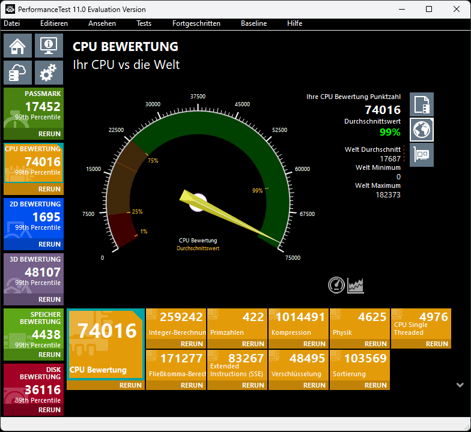Viewport: 471px width, 432px height.
Task: Maximize the PerformanceTest window
Action: 429,9
